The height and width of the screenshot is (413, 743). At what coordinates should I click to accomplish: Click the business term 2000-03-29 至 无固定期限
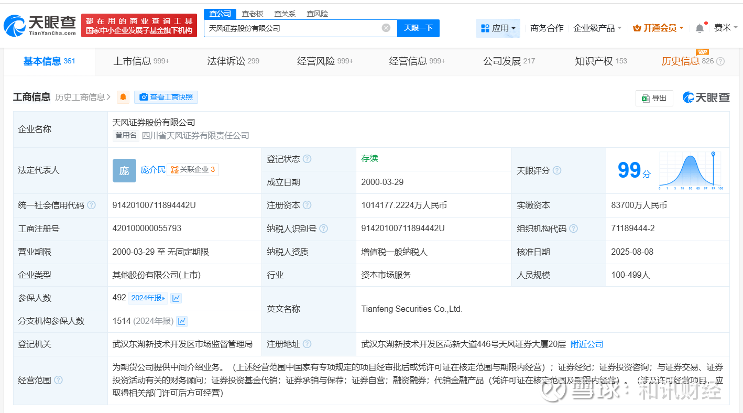(x=160, y=252)
